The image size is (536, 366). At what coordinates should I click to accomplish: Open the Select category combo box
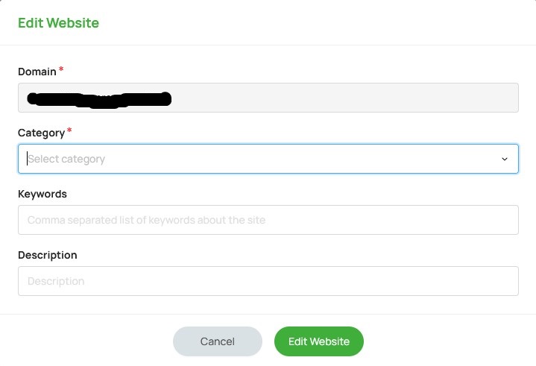click(268, 159)
